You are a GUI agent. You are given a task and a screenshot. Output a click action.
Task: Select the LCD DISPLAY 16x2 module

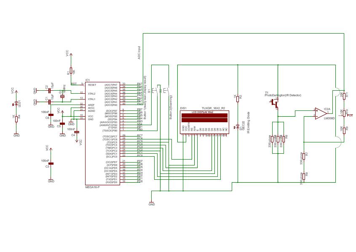pos(203,121)
